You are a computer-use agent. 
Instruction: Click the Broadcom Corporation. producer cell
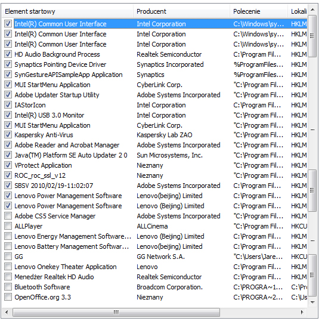pyautogui.click(x=170, y=287)
